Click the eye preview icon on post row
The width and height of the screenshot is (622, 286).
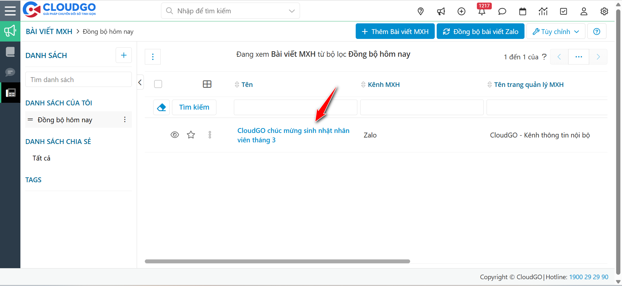175,135
